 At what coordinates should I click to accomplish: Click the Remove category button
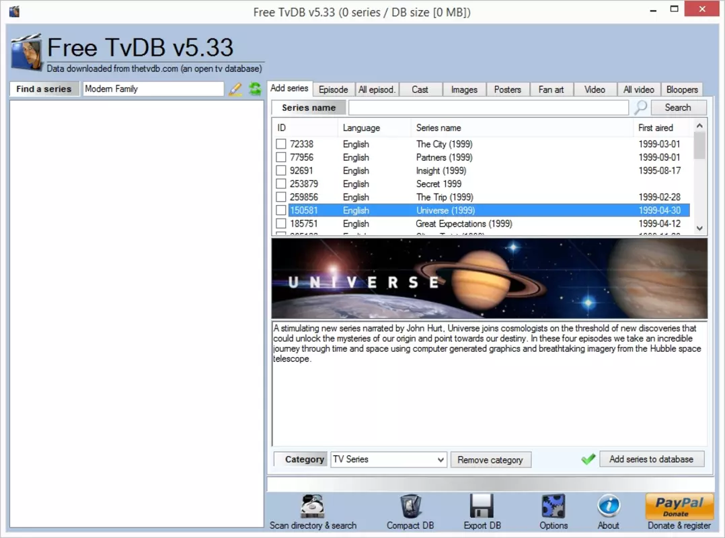tap(490, 460)
